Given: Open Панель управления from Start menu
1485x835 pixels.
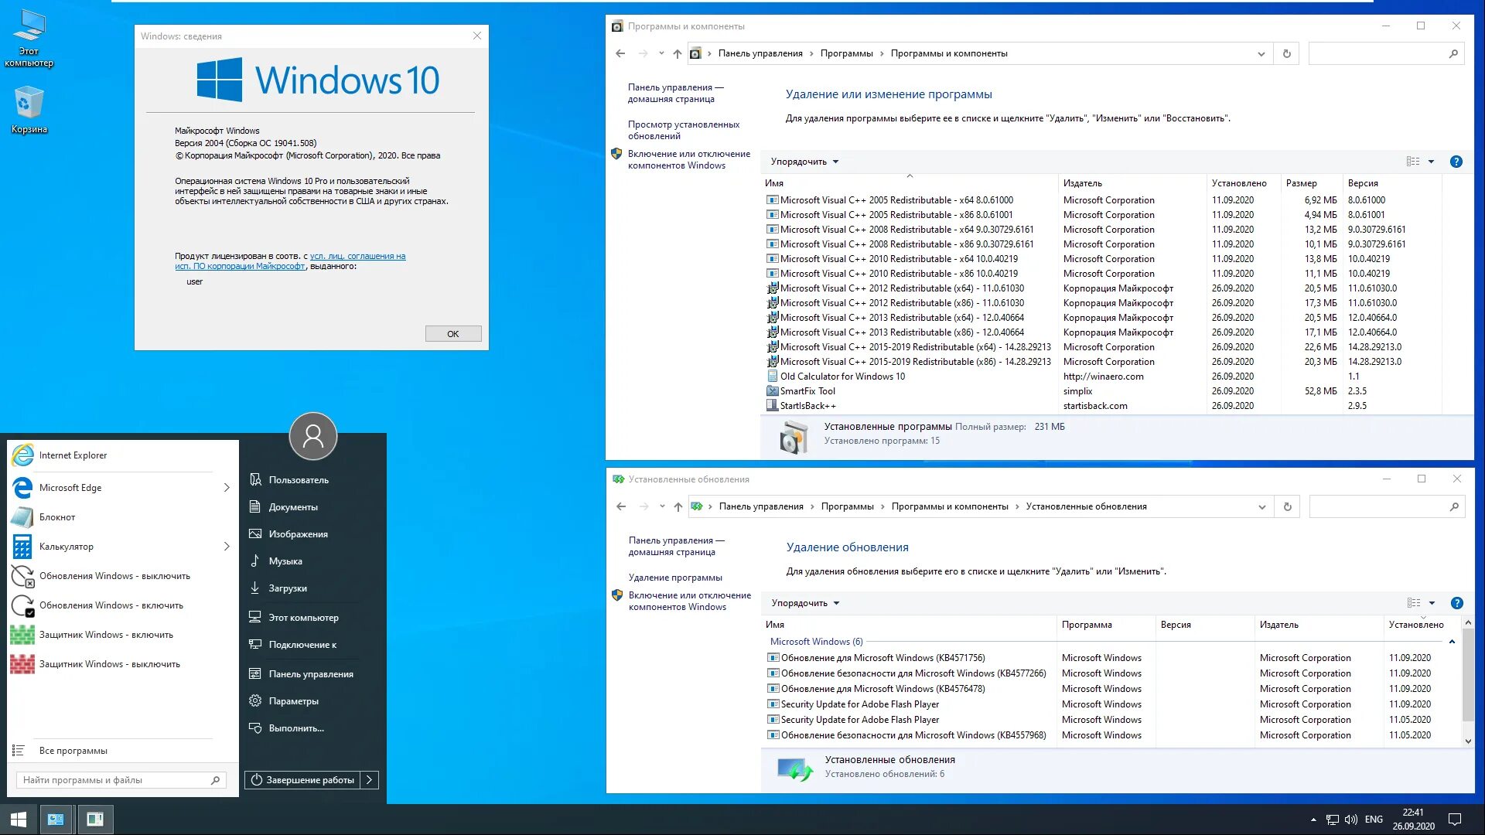Looking at the screenshot, I should click(311, 674).
